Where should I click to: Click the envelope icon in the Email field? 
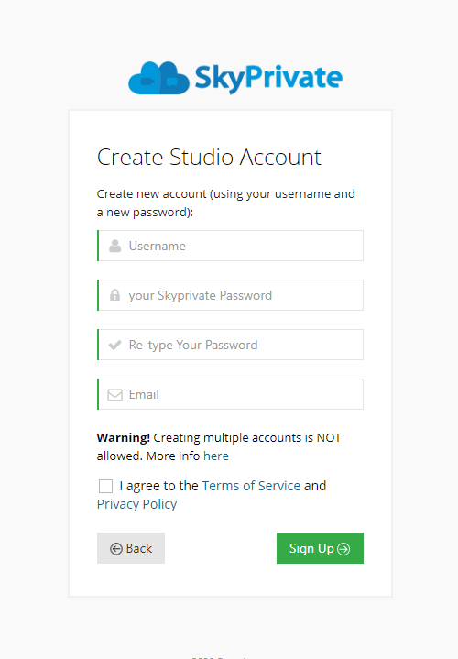coord(114,395)
